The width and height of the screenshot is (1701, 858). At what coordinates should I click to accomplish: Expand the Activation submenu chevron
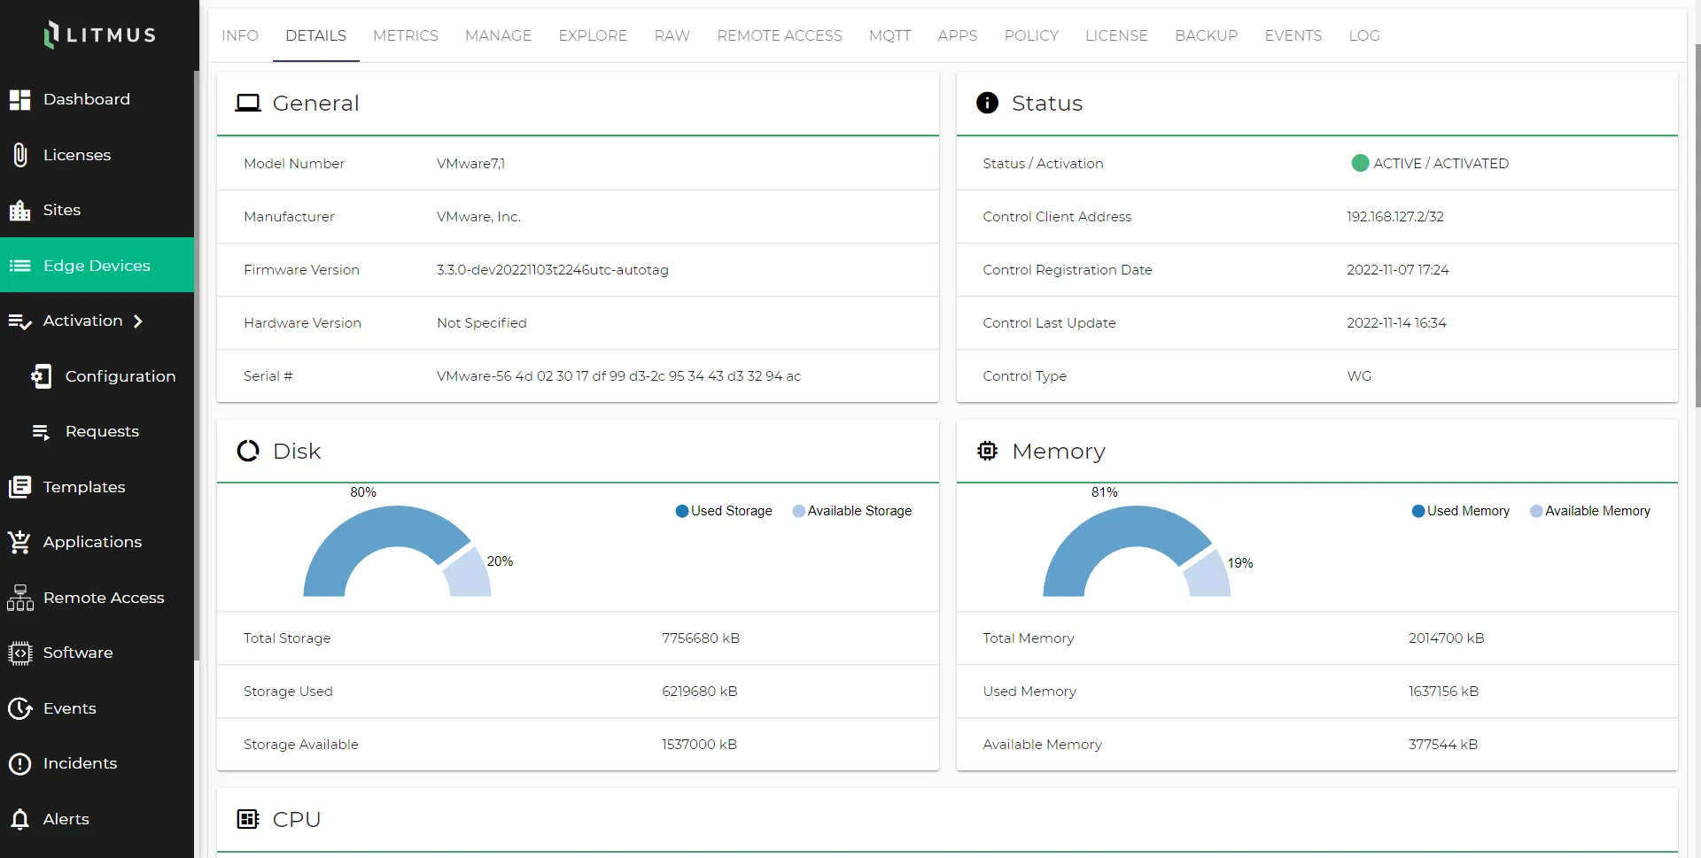point(138,321)
